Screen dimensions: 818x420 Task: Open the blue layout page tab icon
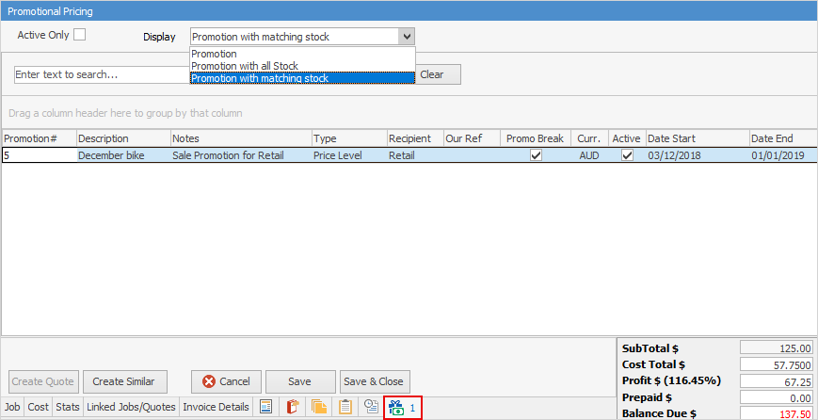click(266, 407)
